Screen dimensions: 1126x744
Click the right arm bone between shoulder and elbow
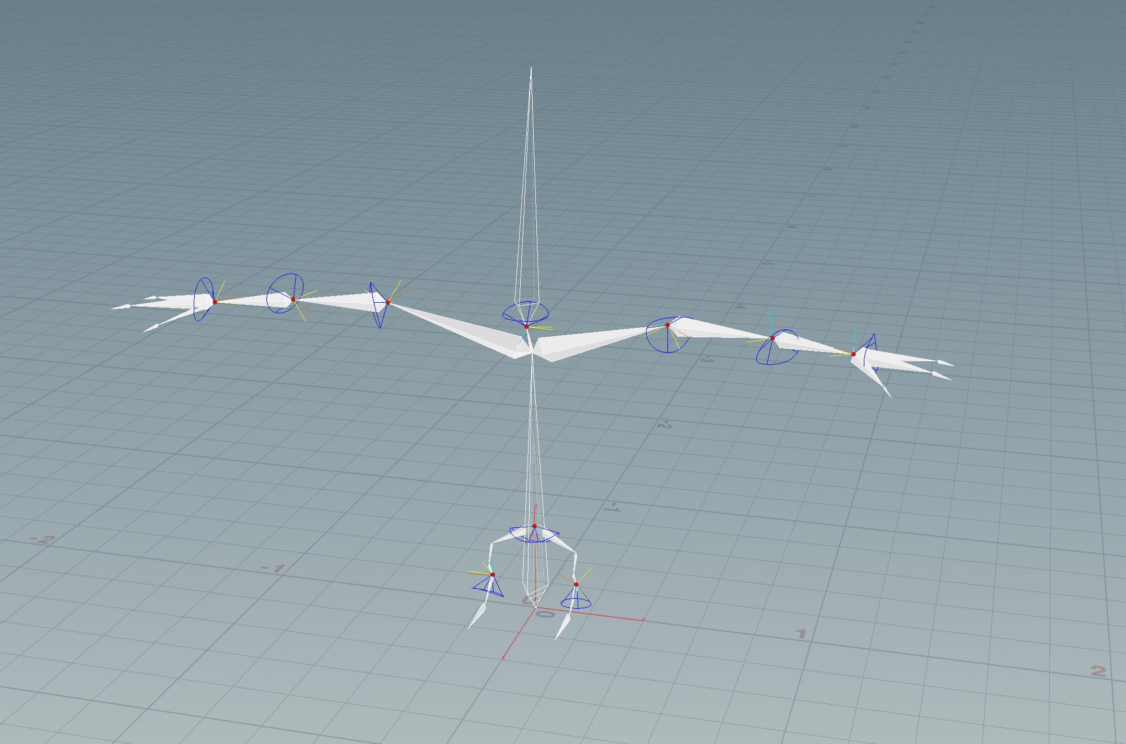click(x=721, y=329)
